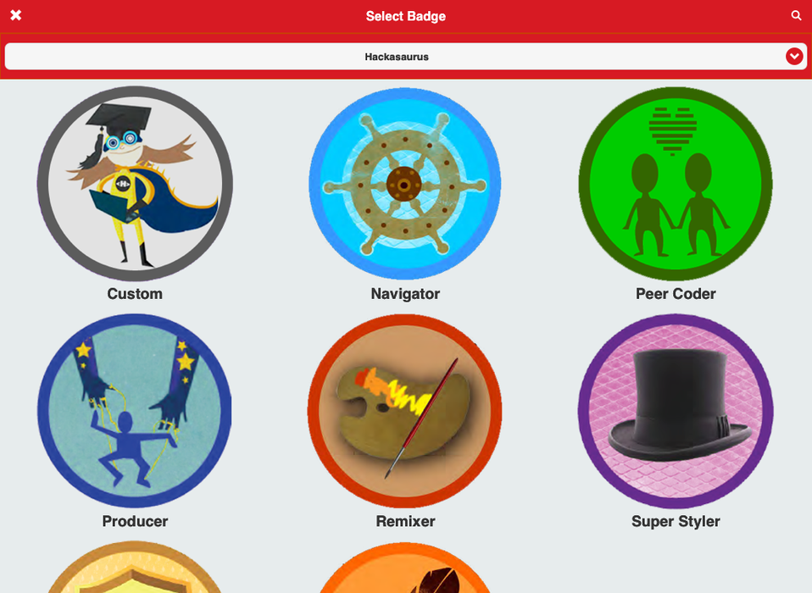812x593 pixels.
Task: Click the Super Styler text label
Action: coord(676,520)
